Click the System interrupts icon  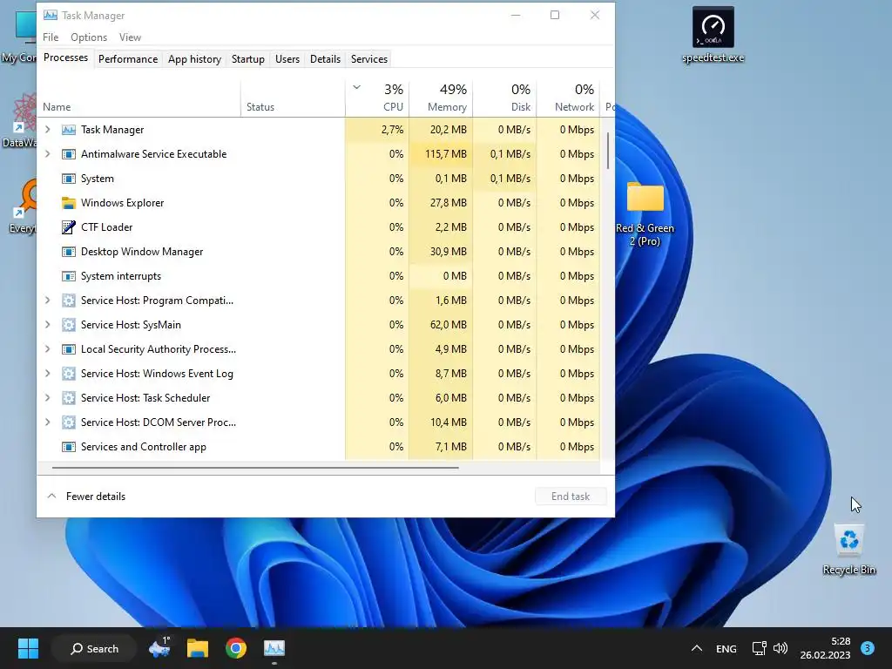(68, 276)
